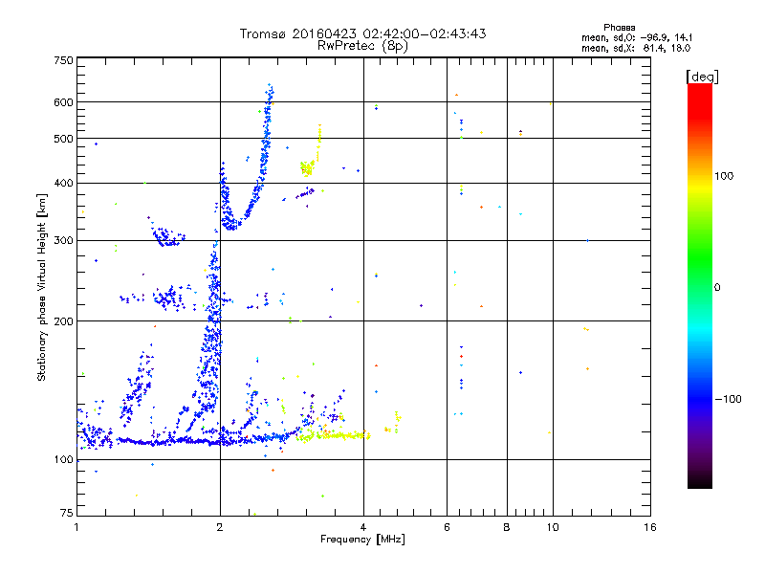Click the y-axis tick '200'

coord(63,321)
